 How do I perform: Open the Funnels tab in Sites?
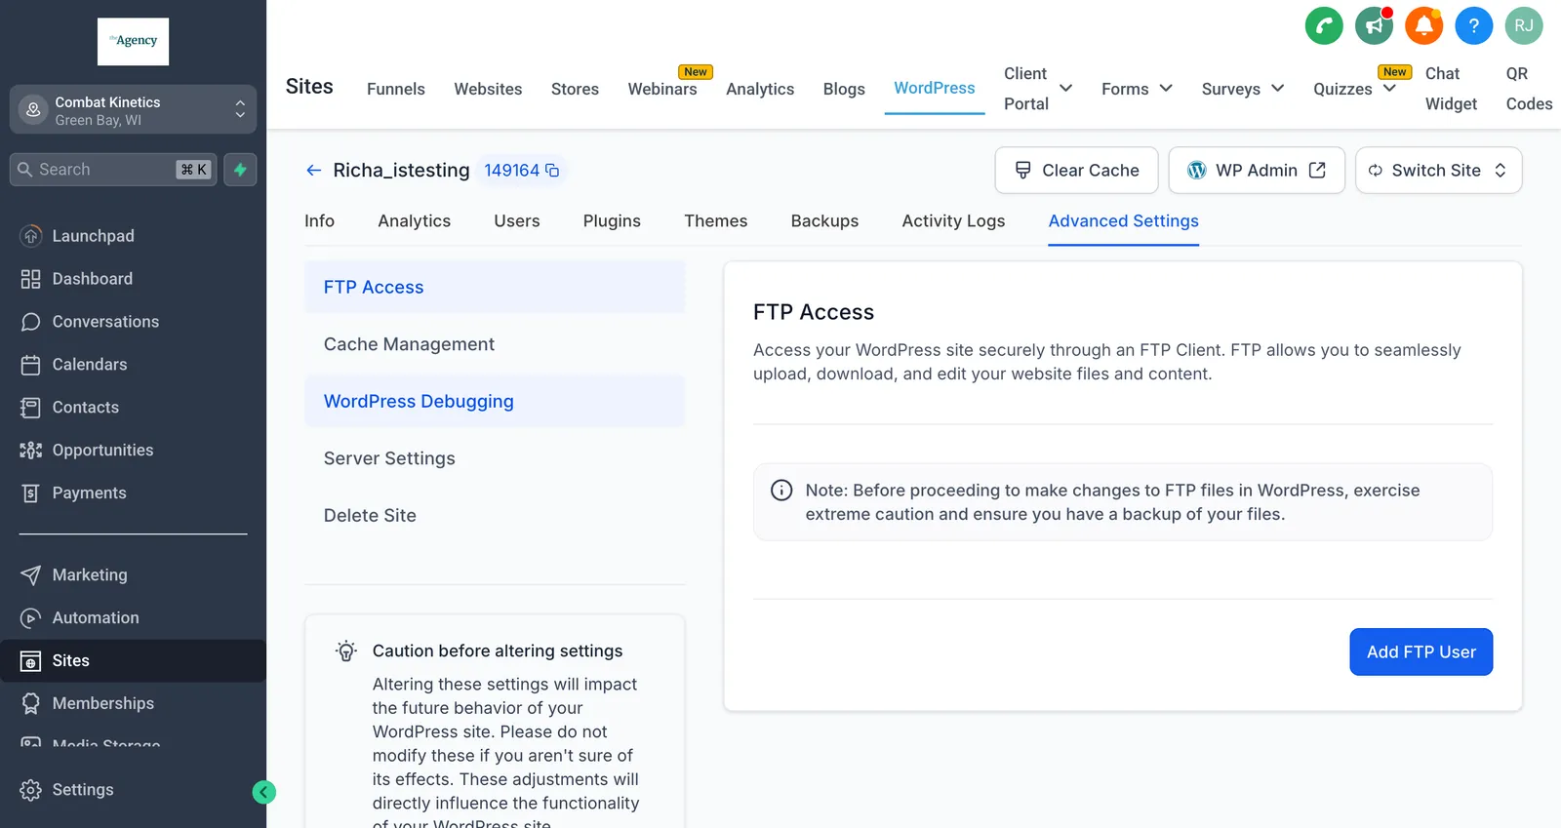[396, 89]
